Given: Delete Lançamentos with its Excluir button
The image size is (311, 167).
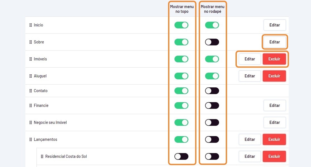Looking at the screenshot, I should 274,140.
